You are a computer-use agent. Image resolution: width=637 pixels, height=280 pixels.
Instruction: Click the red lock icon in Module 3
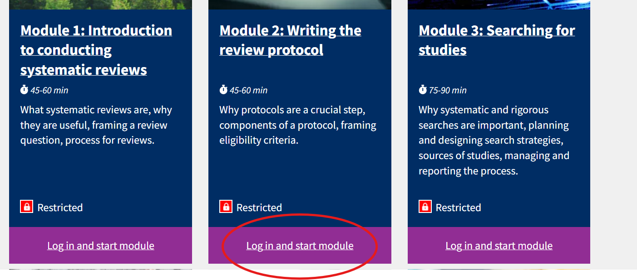click(425, 207)
